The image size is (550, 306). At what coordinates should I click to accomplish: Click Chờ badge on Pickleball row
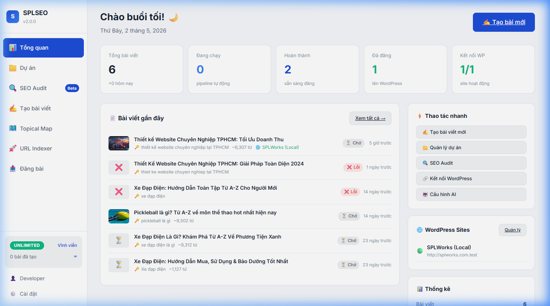[349, 216]
